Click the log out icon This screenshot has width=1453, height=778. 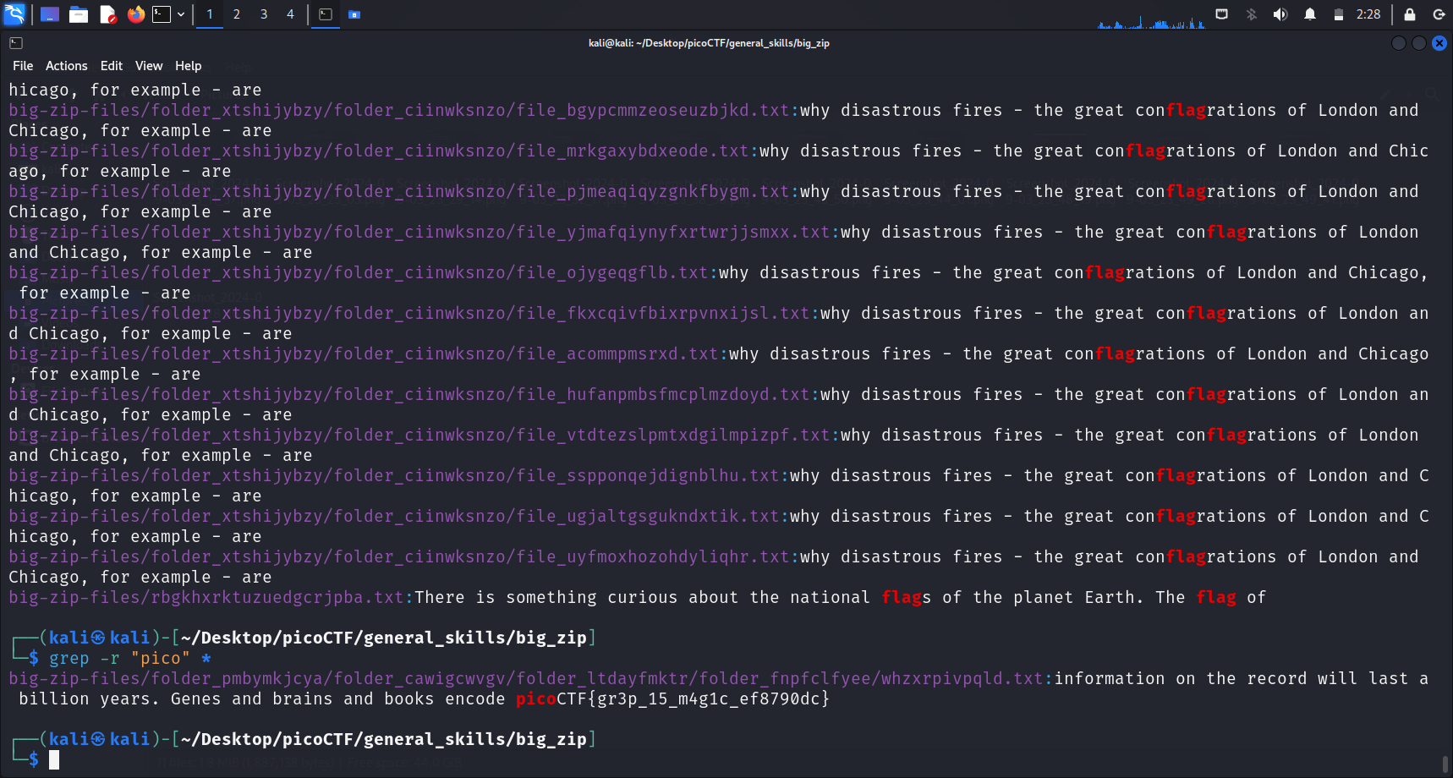pyautogui.click(x=1438, y=14)
